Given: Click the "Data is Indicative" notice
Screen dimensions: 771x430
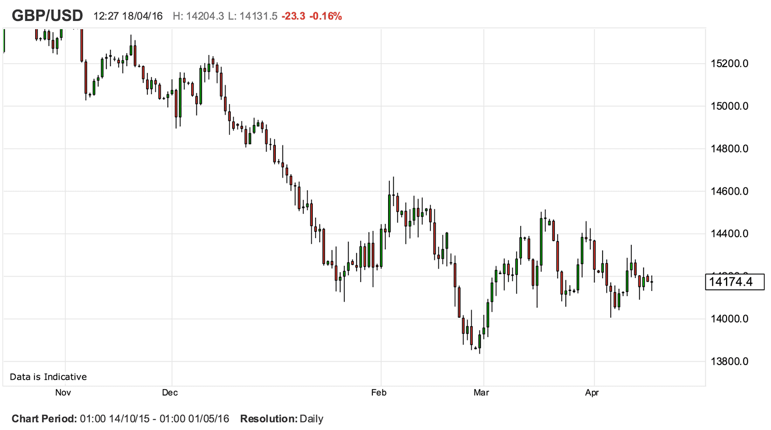Looking at the screenshot, I should point(48,377).
